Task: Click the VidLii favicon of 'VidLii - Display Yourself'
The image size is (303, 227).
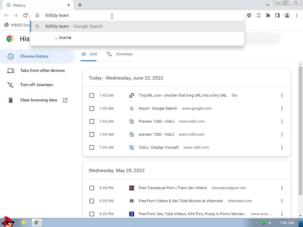Action: click(132, 147)
